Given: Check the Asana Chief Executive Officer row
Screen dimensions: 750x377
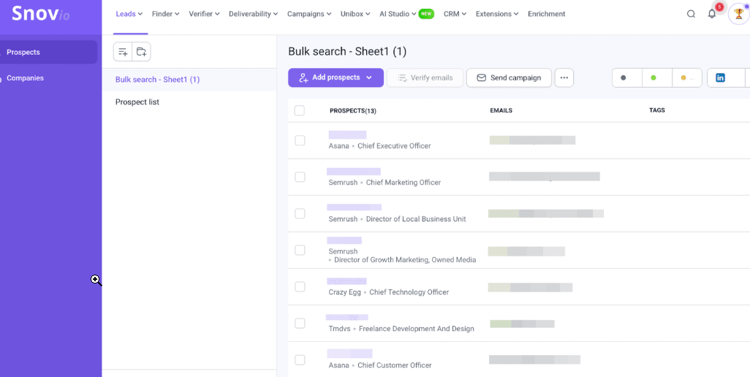Looking at the screenshot, I should 300,140.
